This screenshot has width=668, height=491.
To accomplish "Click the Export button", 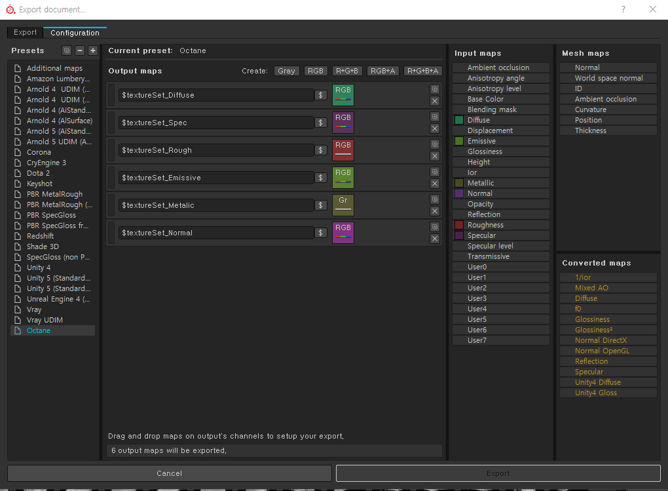I will [x=498, y=473].
